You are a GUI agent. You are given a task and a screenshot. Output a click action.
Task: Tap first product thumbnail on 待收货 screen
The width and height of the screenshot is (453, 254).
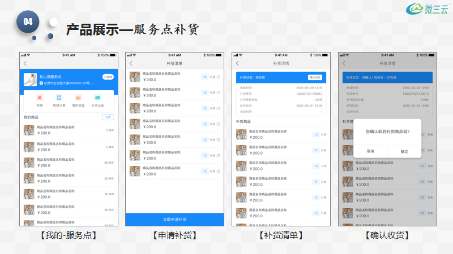[241, 134]
